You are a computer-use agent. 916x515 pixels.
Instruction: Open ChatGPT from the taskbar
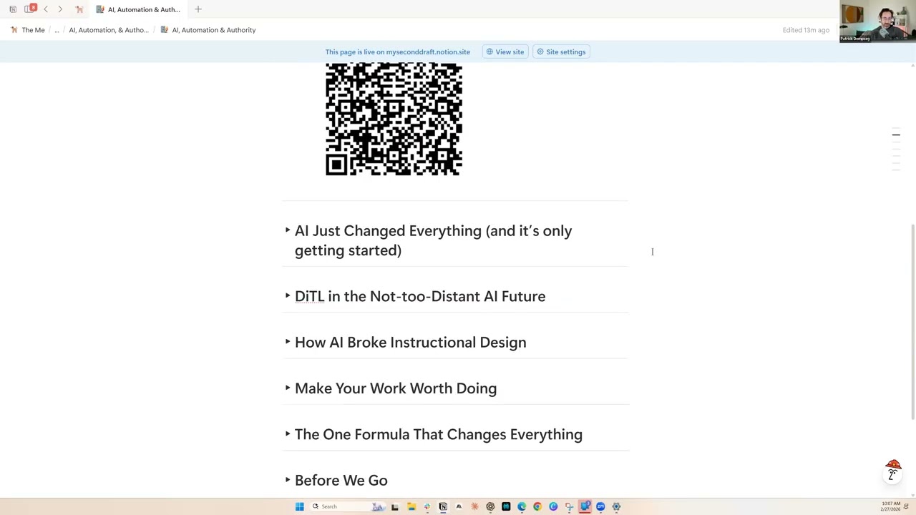click(490, 506)
